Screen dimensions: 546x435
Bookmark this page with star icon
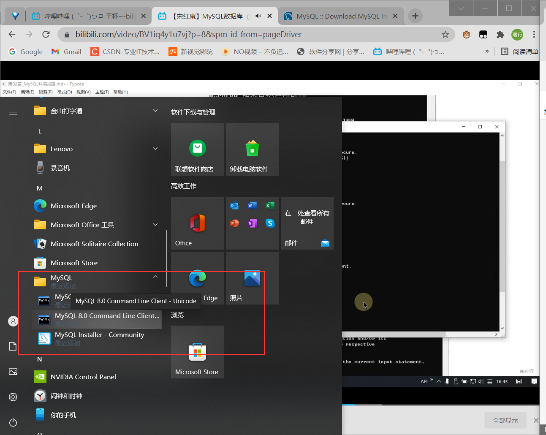445,35
